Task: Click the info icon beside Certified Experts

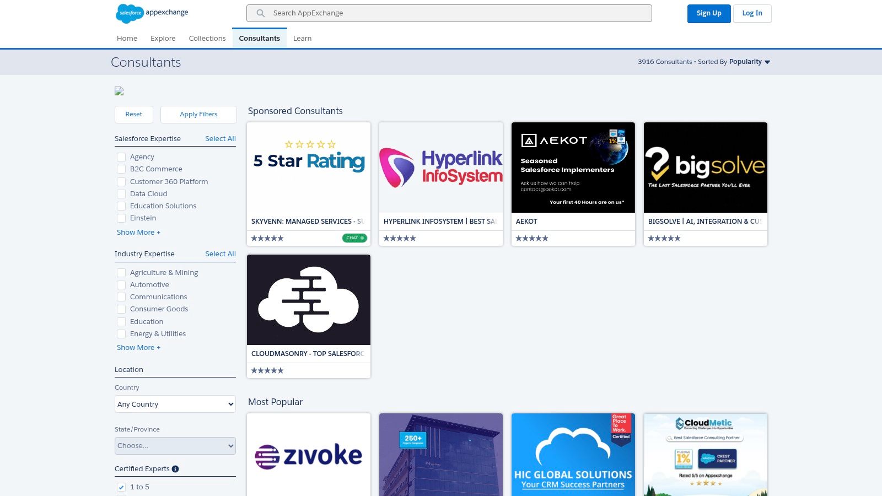Action: point(175,468)
